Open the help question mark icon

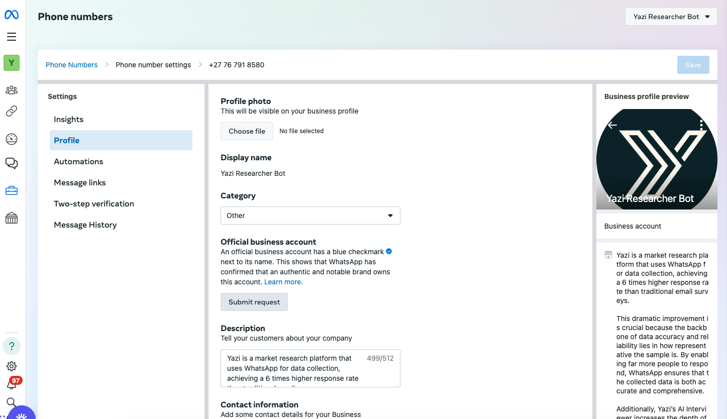(12, 346)
